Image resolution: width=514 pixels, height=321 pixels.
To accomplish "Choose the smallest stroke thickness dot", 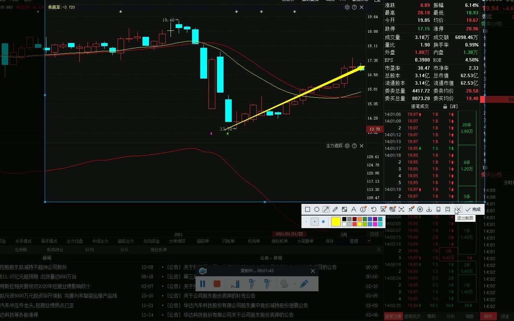I will pyautogui.click(x=306, y=222).
